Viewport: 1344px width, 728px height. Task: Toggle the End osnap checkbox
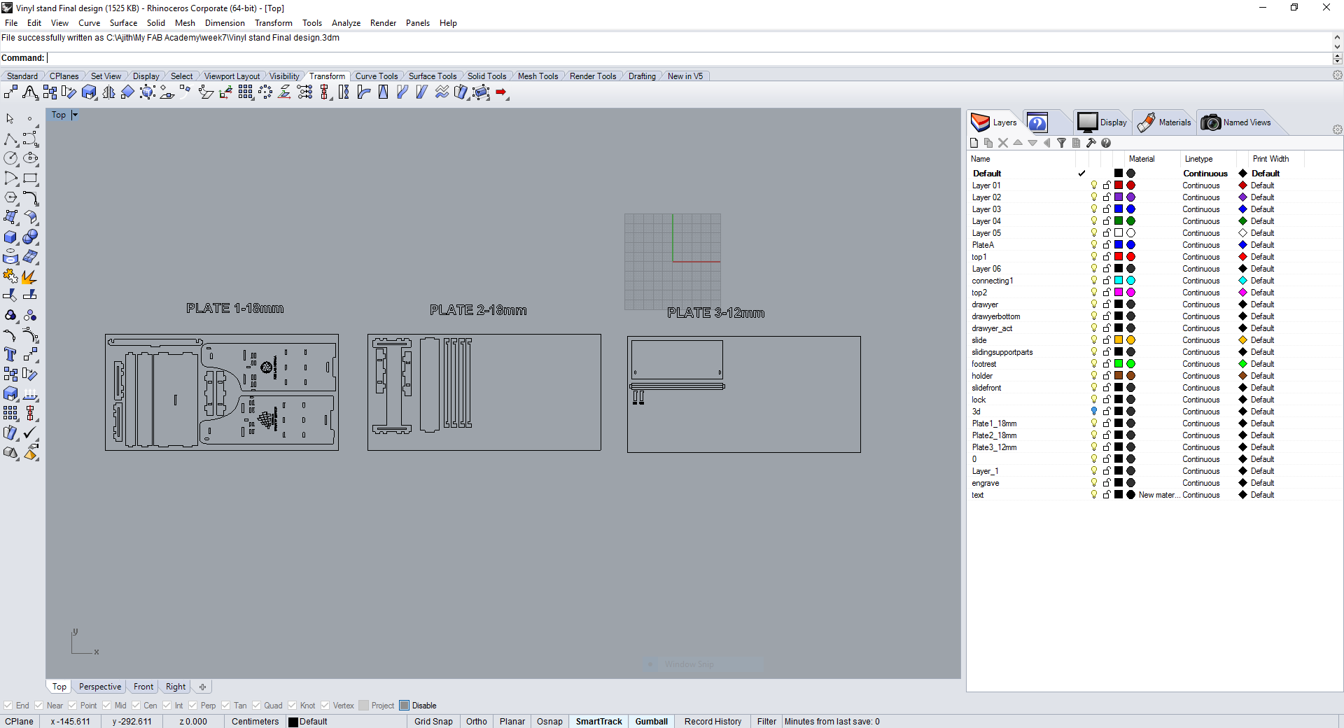8,706
